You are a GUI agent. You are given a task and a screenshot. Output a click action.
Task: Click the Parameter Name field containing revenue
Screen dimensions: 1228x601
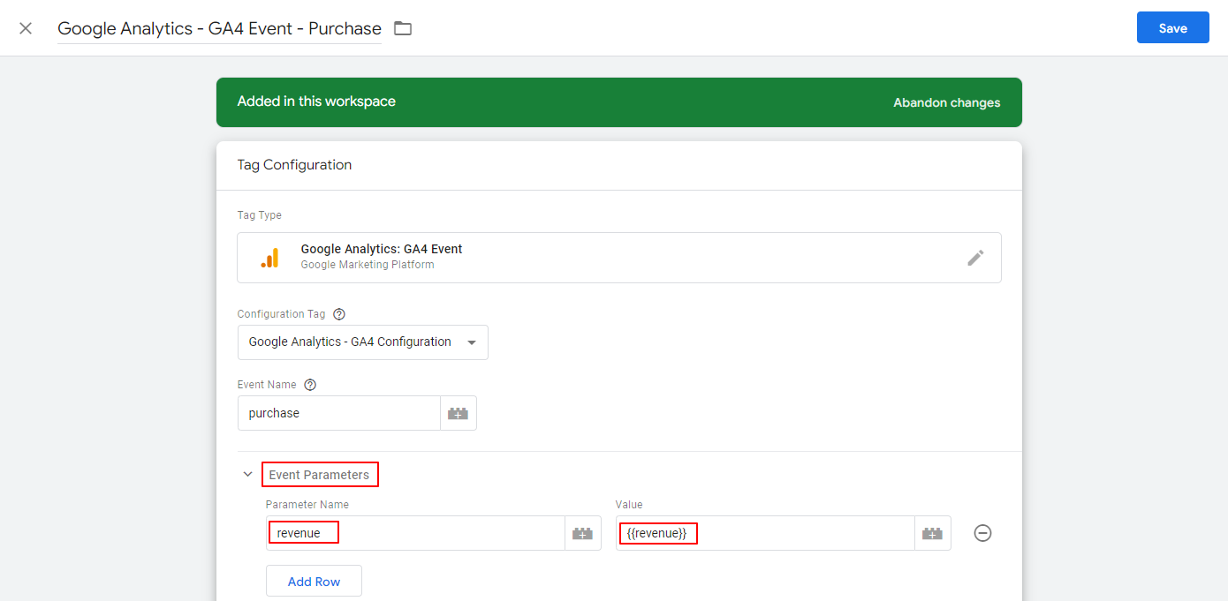[x=415, y=533]
